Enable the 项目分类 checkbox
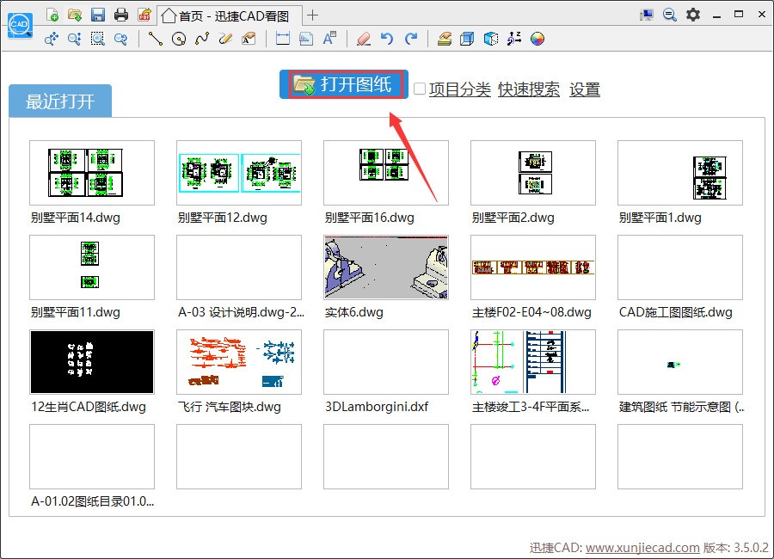 [419, 89]
